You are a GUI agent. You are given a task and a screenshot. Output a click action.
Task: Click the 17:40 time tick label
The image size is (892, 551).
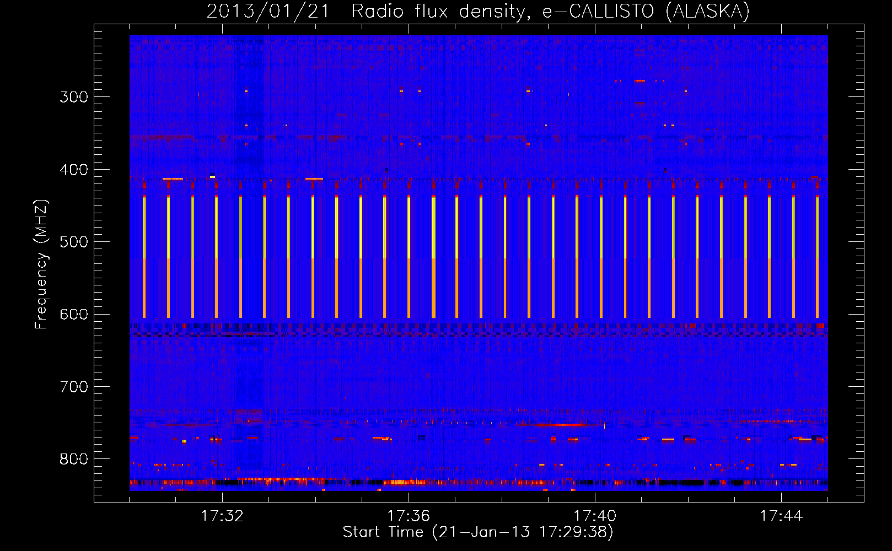(595, 516)
